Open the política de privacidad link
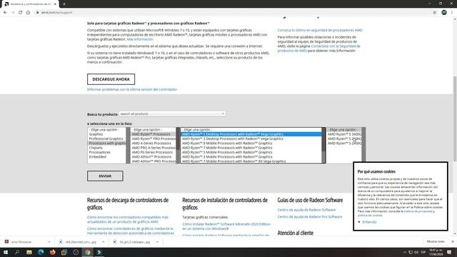 [418, 211]
